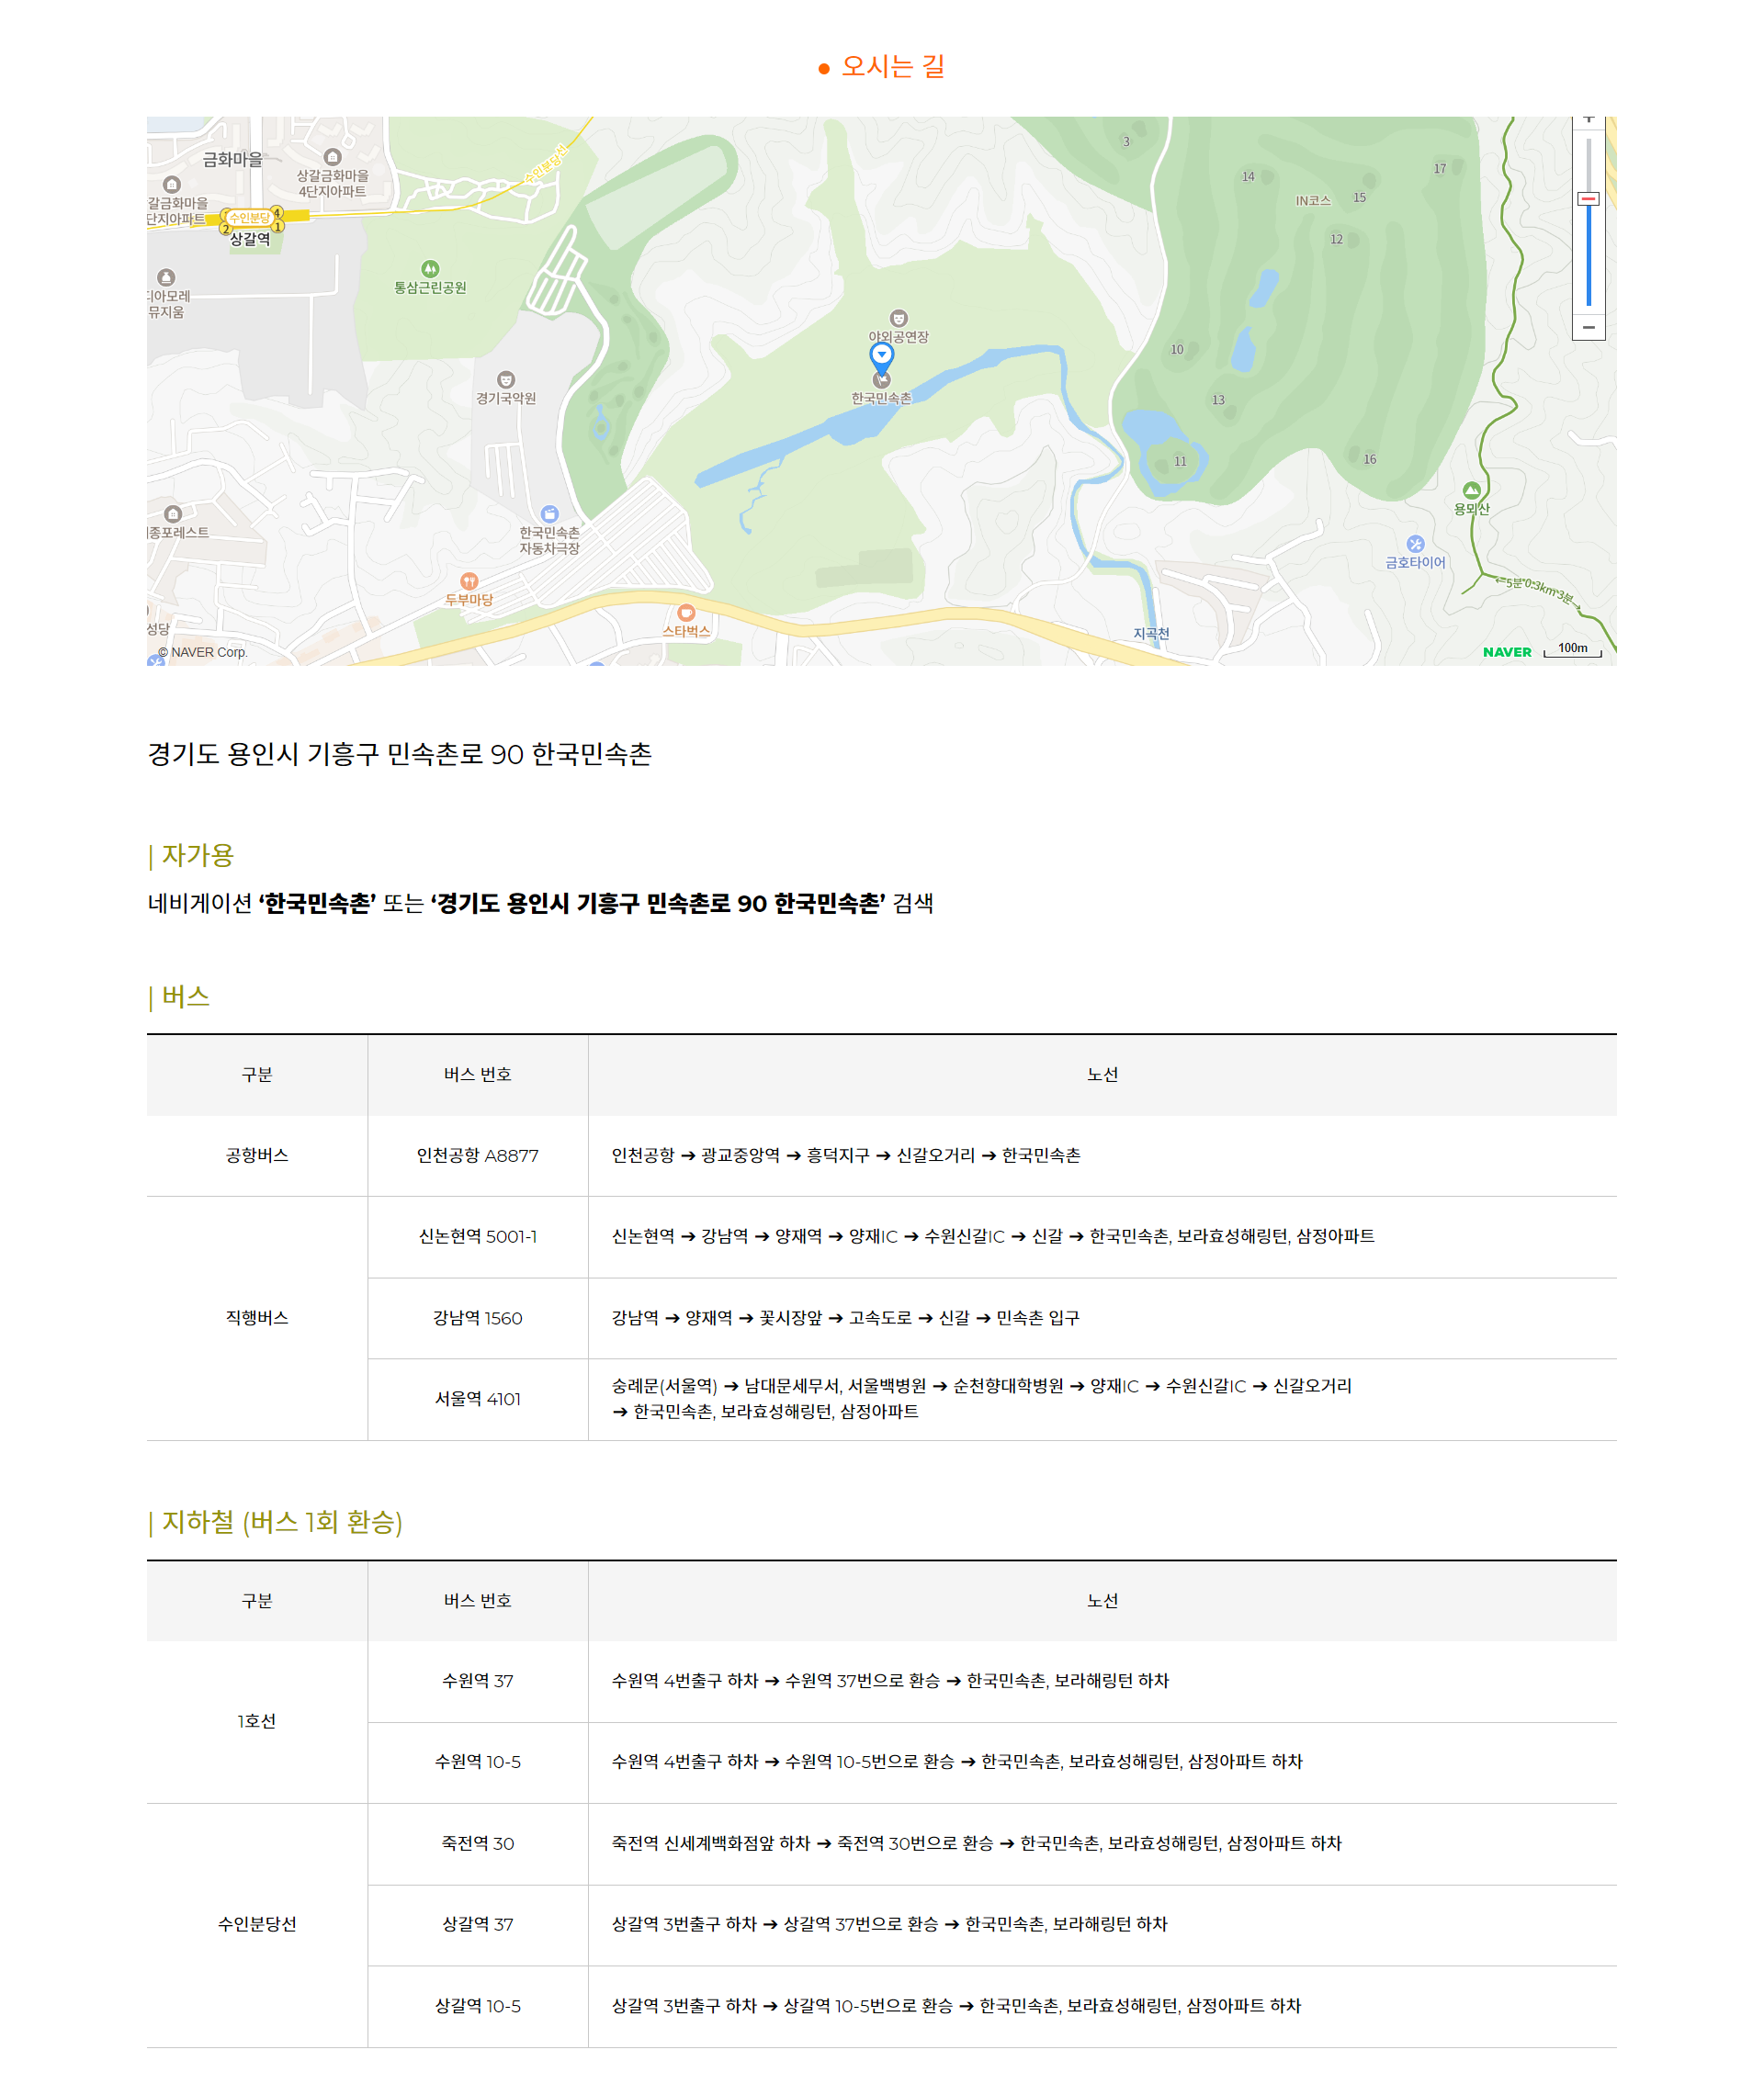Click the 통삼근린공원 park icon
Screen dimensions: 1764x2095
[x=430, y=269]
